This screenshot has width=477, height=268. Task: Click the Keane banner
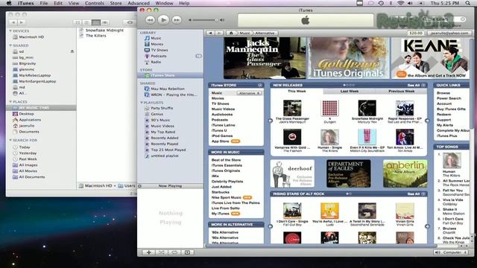tap(431, 58)
